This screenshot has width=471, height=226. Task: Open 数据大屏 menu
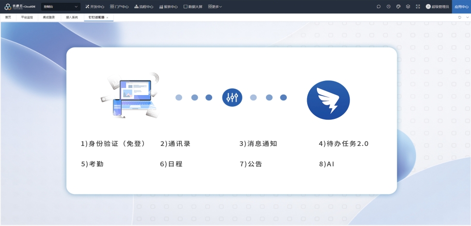pos(193,7)
